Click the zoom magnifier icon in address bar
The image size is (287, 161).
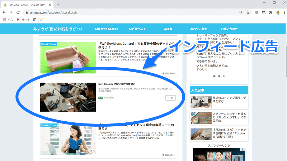240,12
